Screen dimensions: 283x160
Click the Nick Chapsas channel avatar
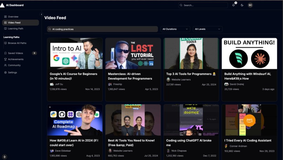pos(168,151)
